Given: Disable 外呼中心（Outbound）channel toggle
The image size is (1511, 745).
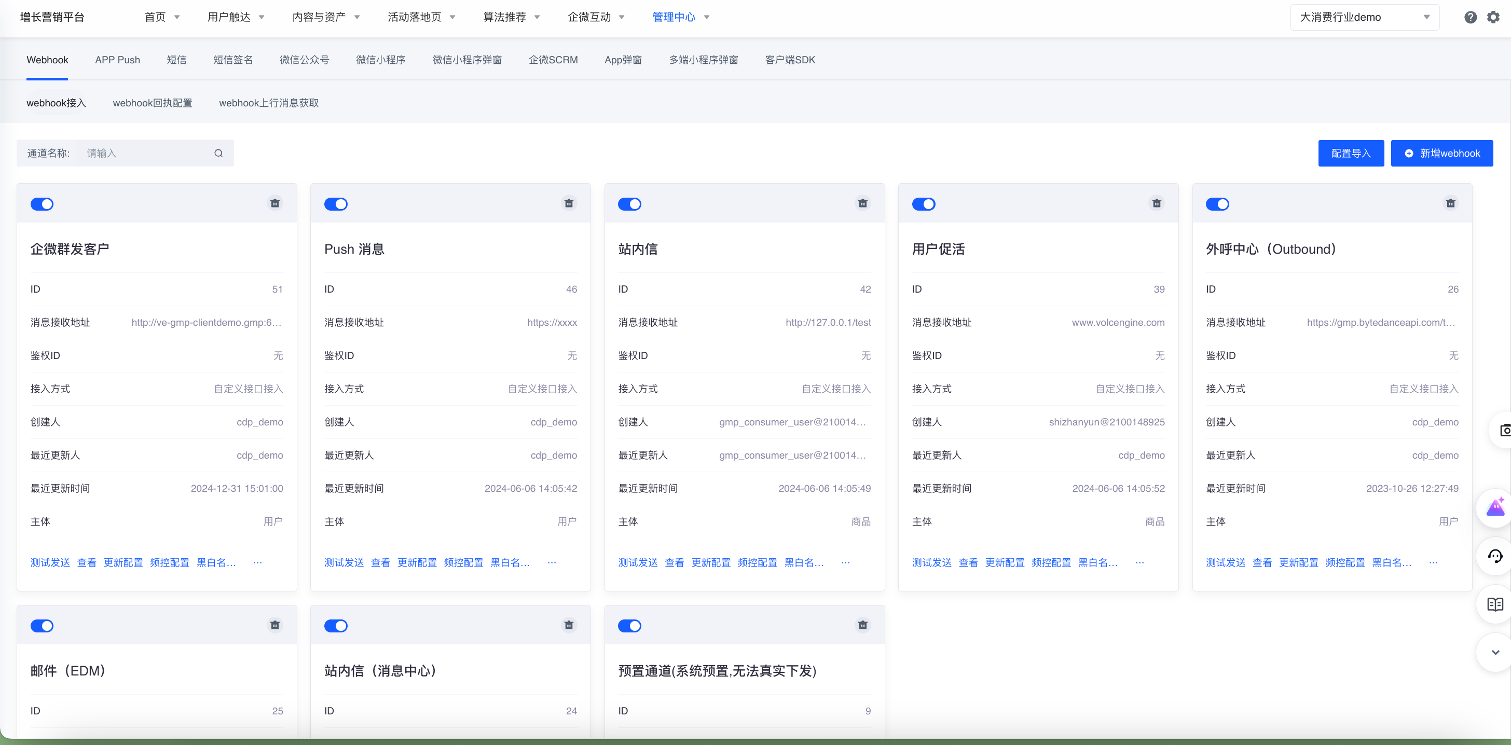Looking at the screenshot, I should pyautogui.click(x=1217, y=204).
